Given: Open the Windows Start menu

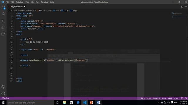Looking at the screenshot, I should pyautogui.click(x=3, y=102).
